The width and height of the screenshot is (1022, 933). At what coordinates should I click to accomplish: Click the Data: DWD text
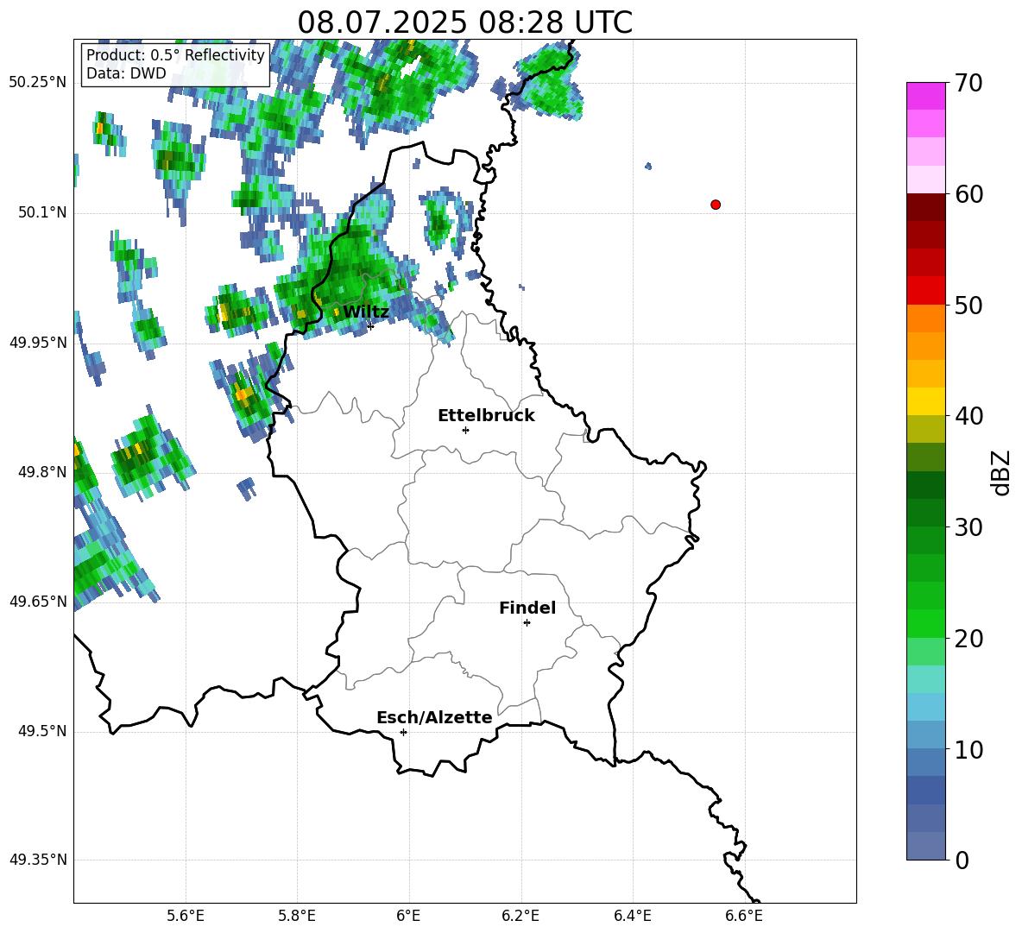(126, 73)
